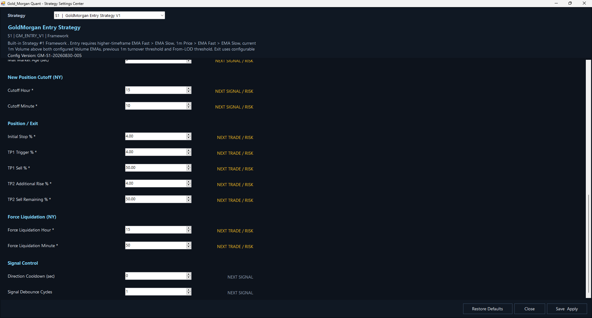Click the Save Apply button
Image resolution: width=592 pixels, height=318 pixels.
(x=567, y=309)
